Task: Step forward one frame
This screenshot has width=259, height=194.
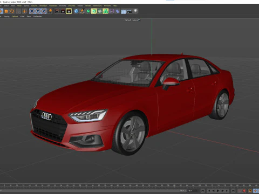Action: pos(223,191)
